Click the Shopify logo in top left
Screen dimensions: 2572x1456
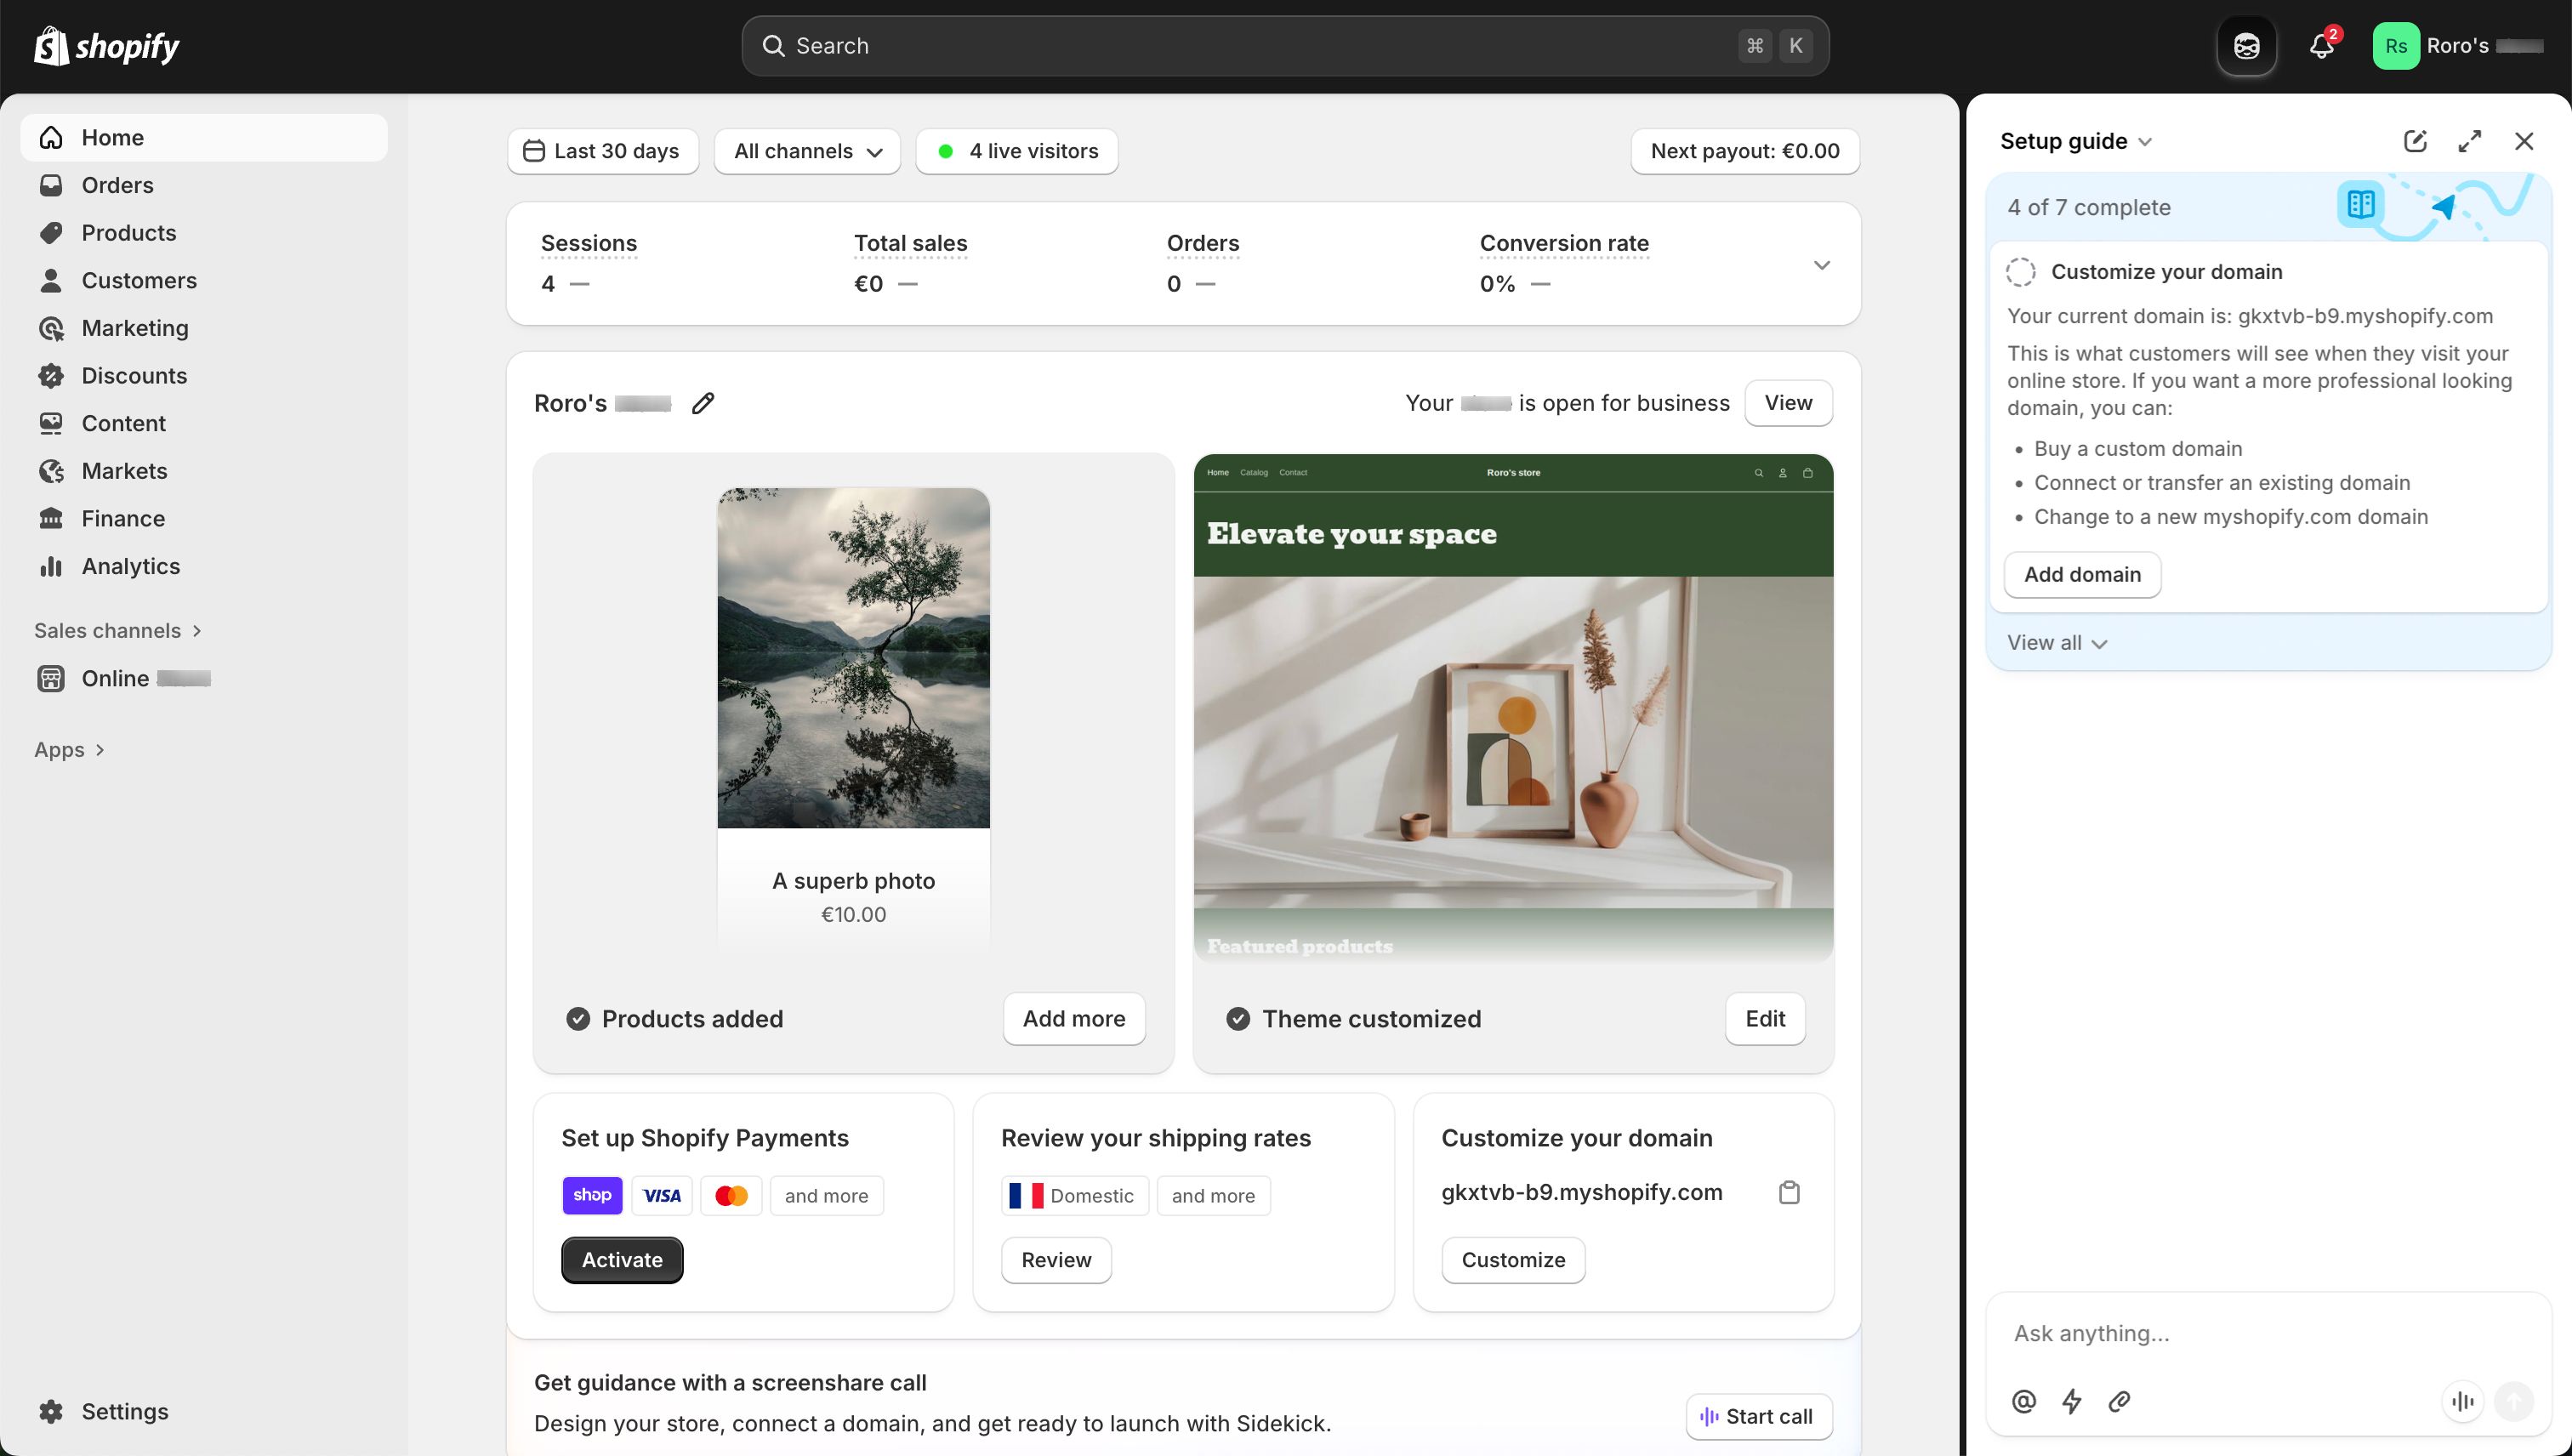click(x=105, y=45)
